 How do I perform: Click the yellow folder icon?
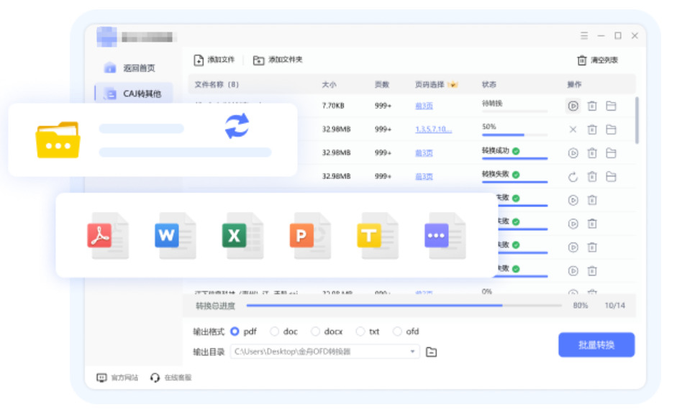point(58,140)
